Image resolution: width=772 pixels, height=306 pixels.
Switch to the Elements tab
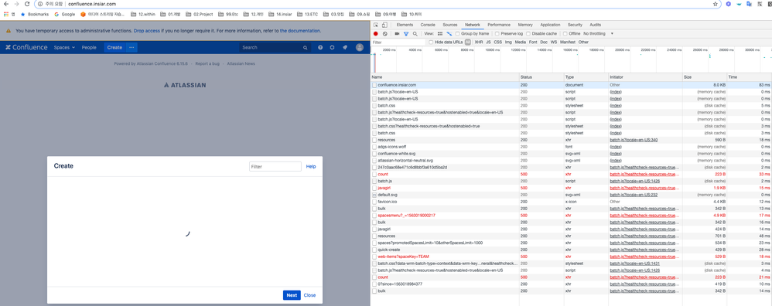(405, 25)
